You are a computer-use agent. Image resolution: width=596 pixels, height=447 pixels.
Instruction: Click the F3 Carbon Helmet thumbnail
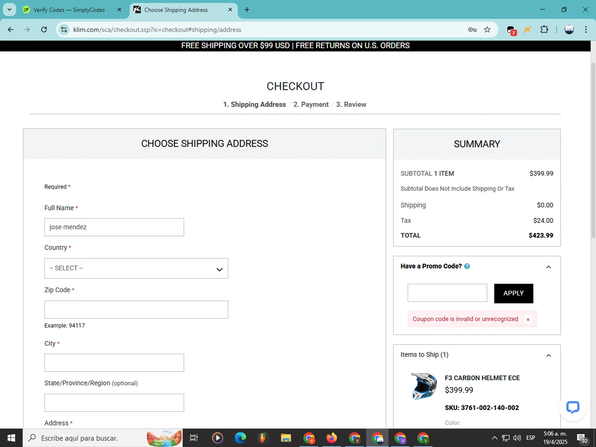[424, 386]
